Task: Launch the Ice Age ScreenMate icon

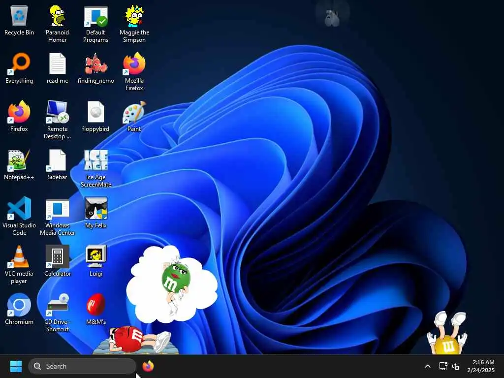Action: coord(96,168)
